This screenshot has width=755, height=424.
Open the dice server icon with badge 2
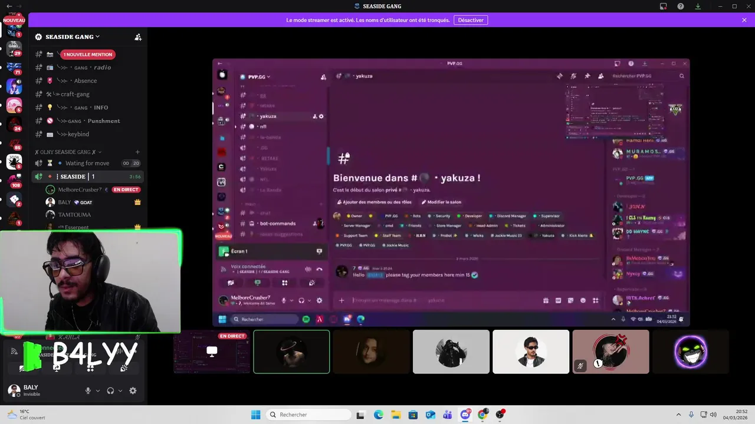[x=14, y=200]
